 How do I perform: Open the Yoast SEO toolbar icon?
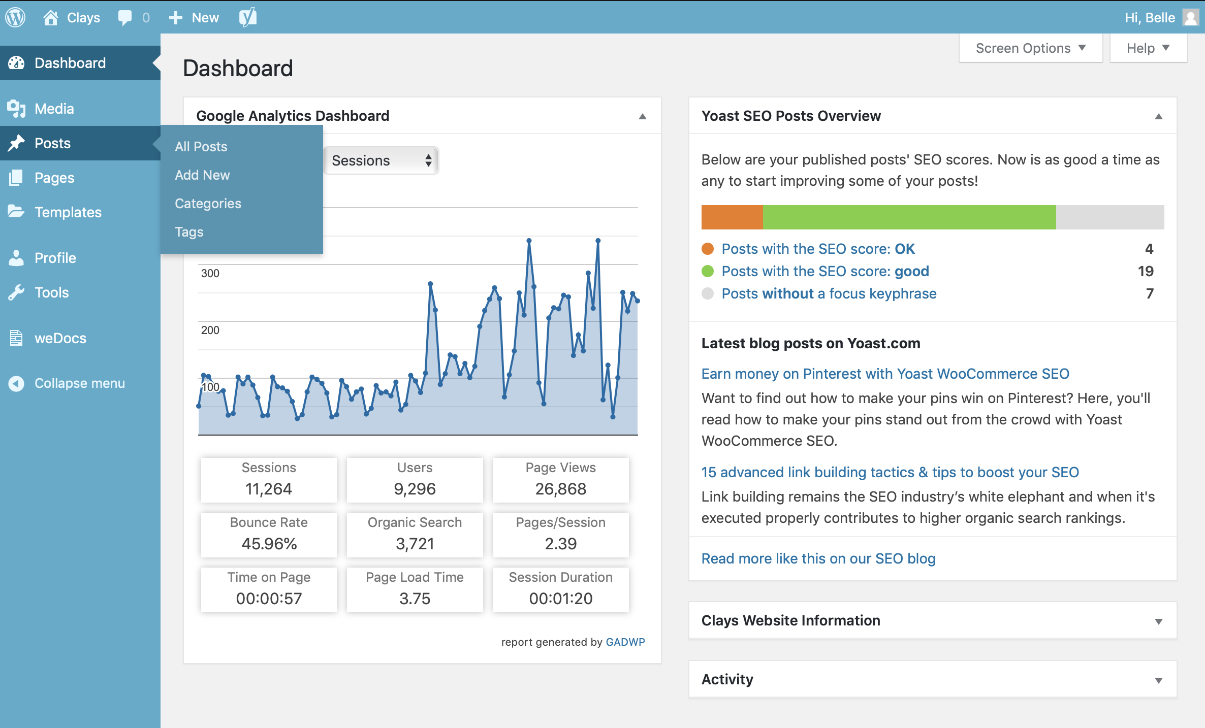point(248,17)
